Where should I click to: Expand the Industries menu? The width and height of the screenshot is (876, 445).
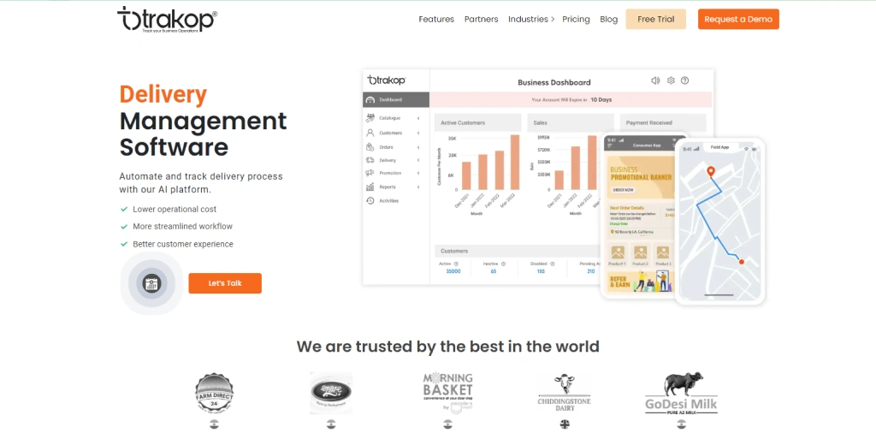pyautogui.click(x=530, y=19)
